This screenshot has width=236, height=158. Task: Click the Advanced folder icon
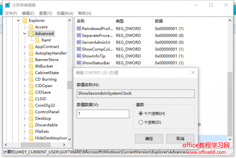[x=31, y=34]
